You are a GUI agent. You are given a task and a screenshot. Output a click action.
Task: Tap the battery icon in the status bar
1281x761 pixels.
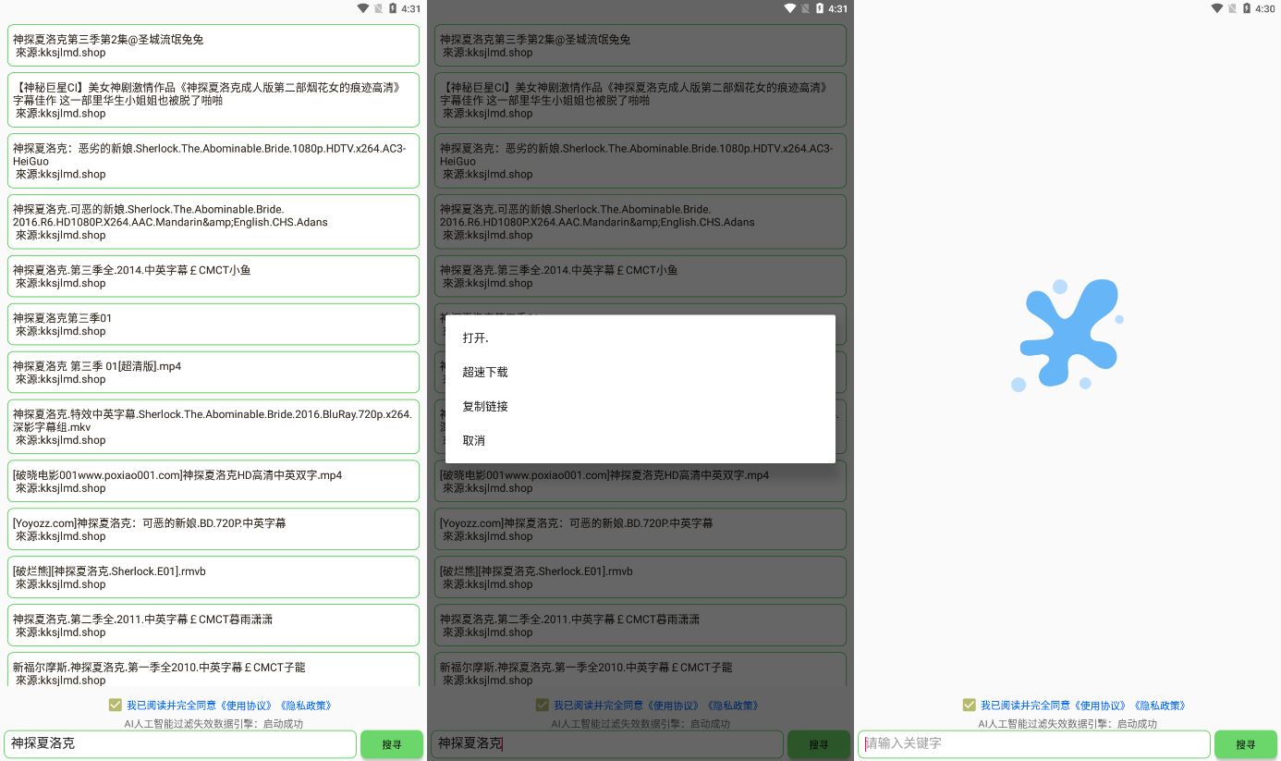1246,8
